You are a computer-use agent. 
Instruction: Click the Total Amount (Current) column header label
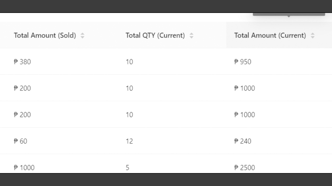point(270,35)
